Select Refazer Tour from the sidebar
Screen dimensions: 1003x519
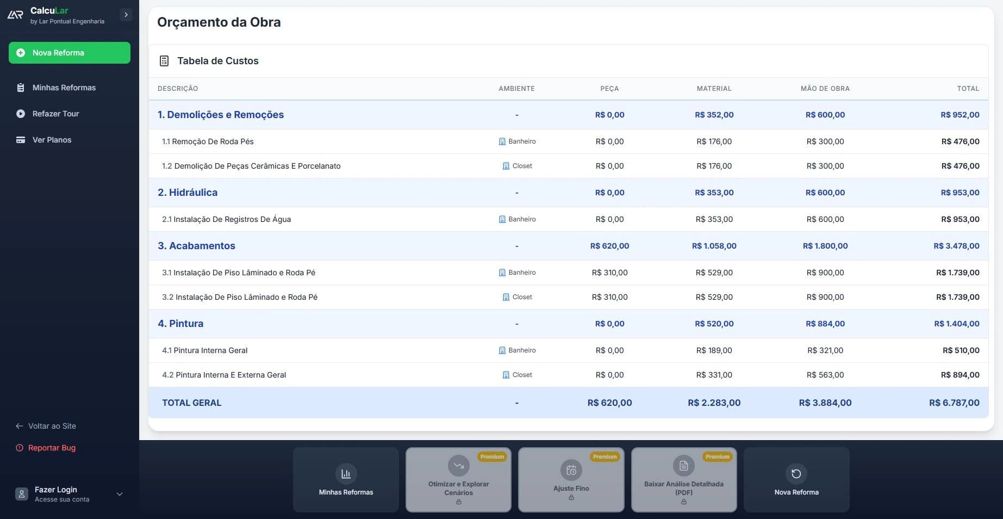[55, 114]
